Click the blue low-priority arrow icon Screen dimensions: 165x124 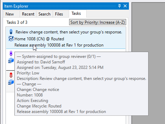[x=11, y=32]
